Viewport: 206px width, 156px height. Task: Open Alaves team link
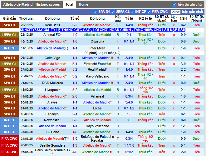52,102
